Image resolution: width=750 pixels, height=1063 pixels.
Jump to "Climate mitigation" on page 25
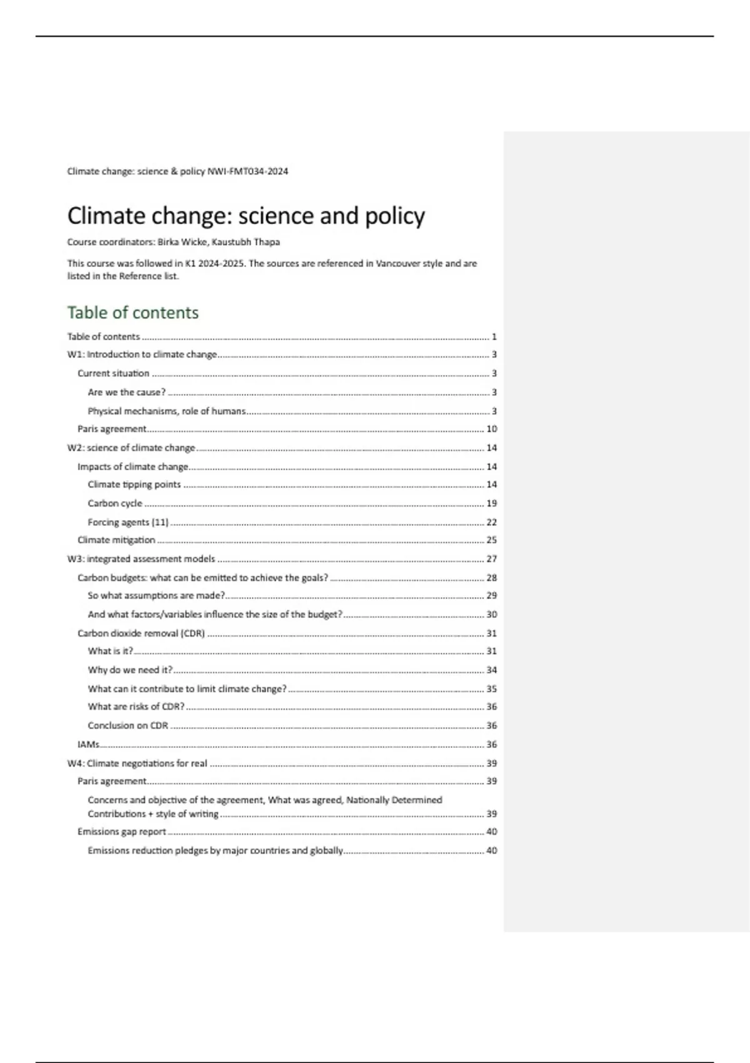click(116, 540)
